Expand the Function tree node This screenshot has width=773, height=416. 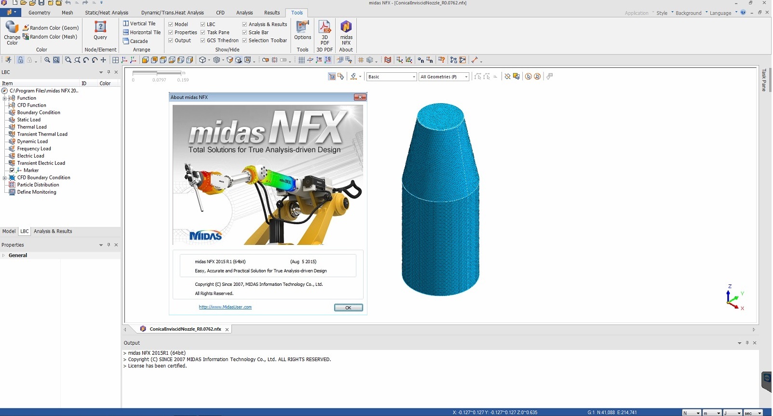tap(5, 98)
